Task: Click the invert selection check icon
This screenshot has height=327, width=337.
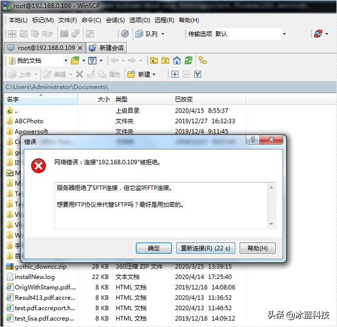Action: tap(197, 74)
